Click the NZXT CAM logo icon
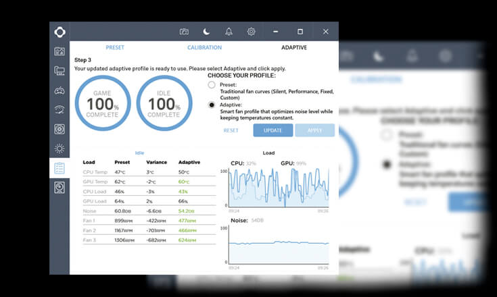Image resolution: width=497 pixels, height=297 pixels. (60, 32)
